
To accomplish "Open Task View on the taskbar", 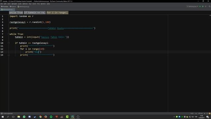I will [13, 117].
